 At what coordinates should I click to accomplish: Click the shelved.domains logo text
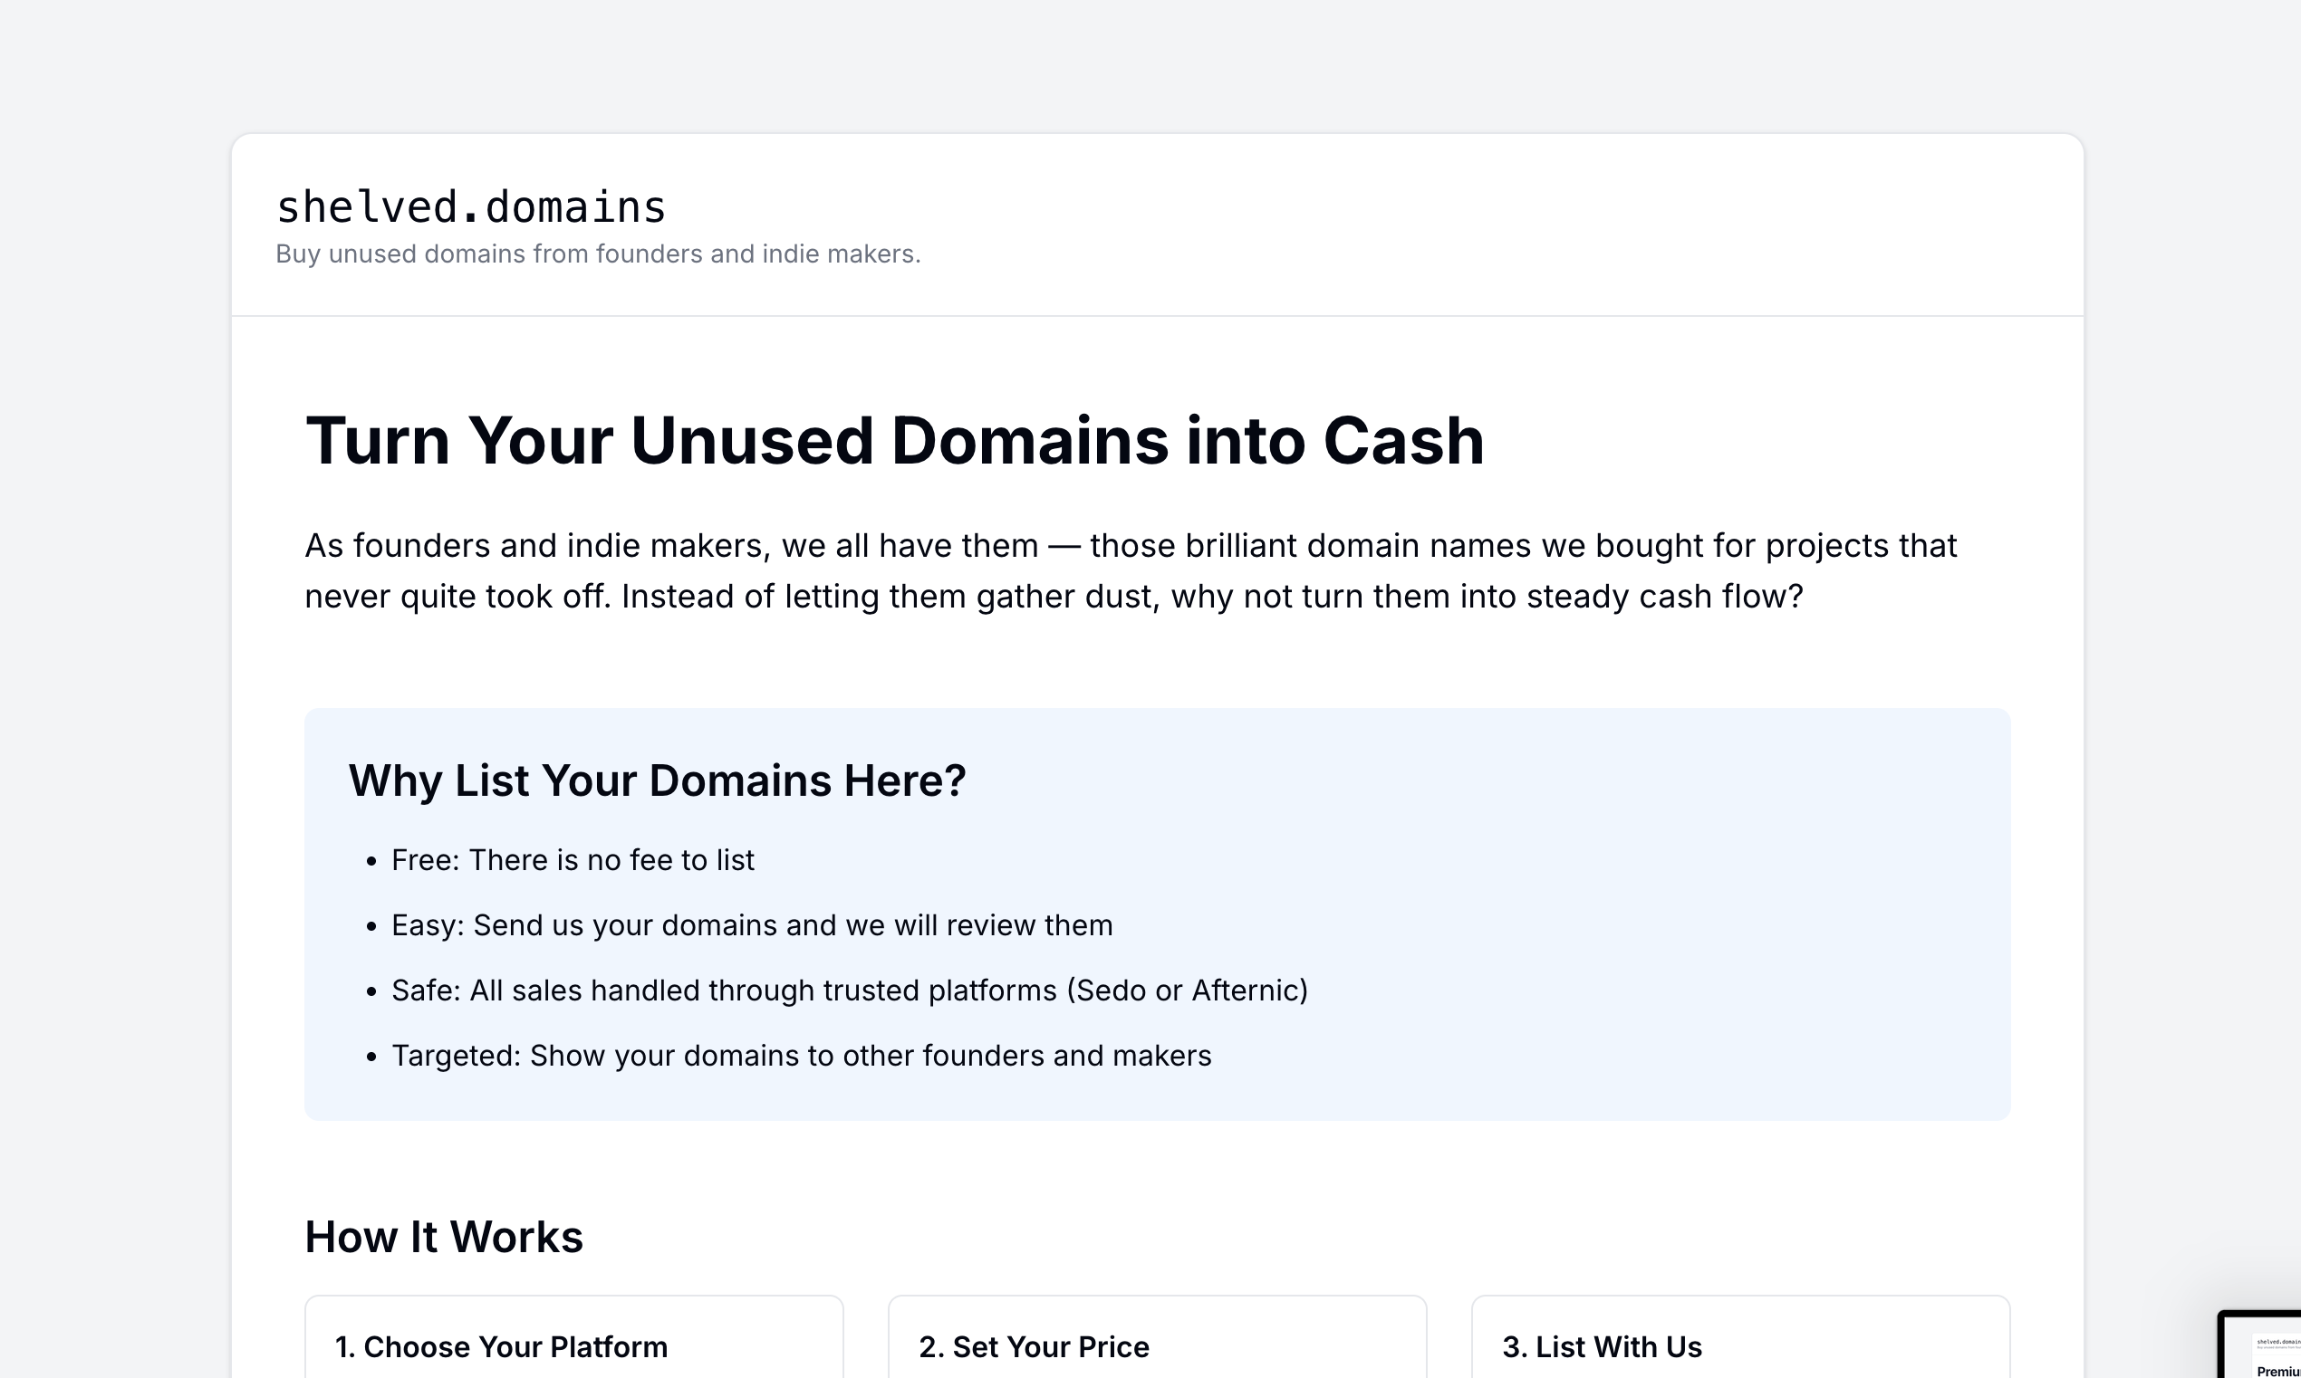click(471, 207)
